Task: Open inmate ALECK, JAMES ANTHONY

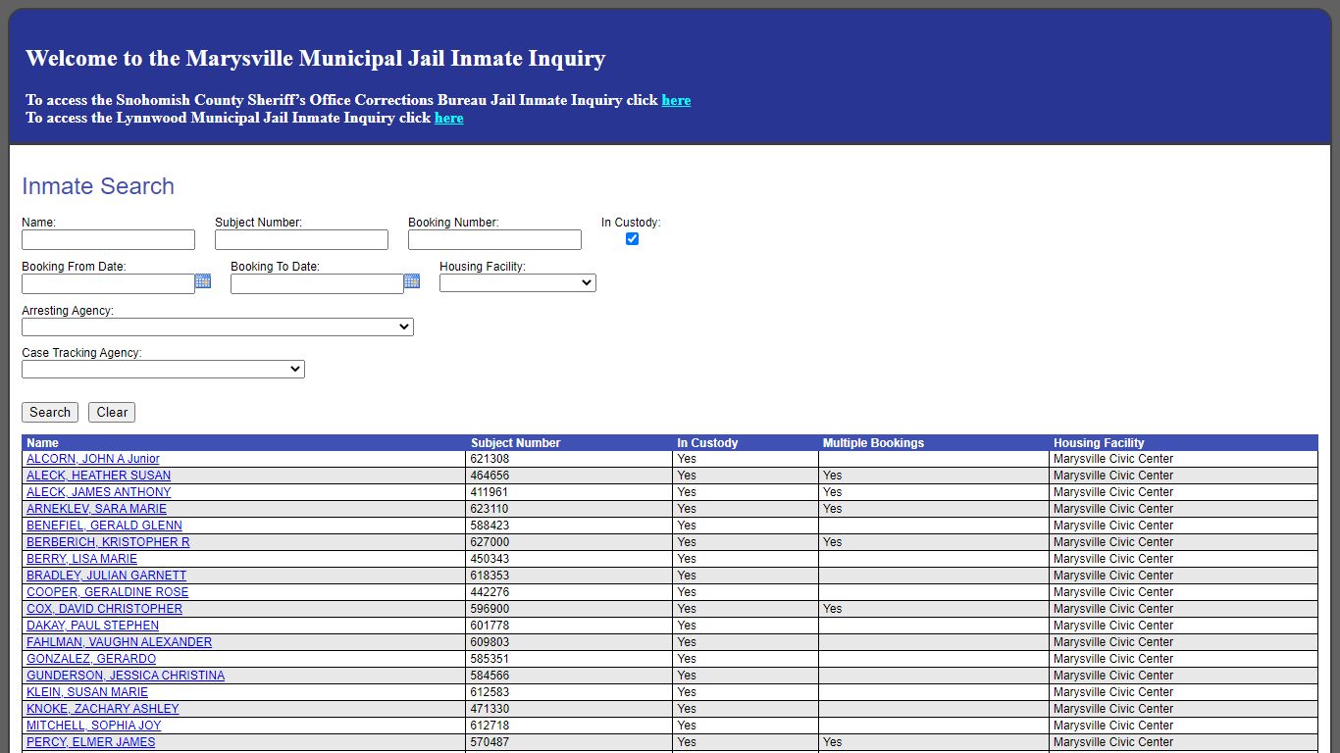Action: tap(98, 492)
